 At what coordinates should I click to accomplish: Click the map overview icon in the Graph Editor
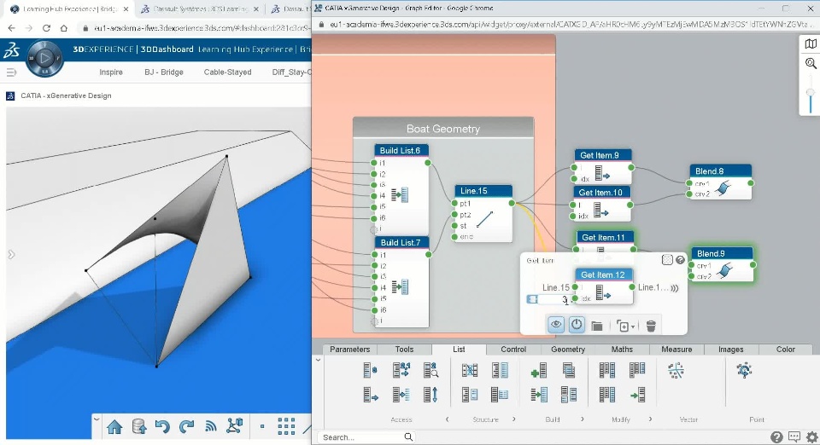pos(811,43)
